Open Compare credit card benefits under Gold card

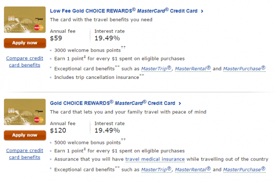[x=25, y=154]
